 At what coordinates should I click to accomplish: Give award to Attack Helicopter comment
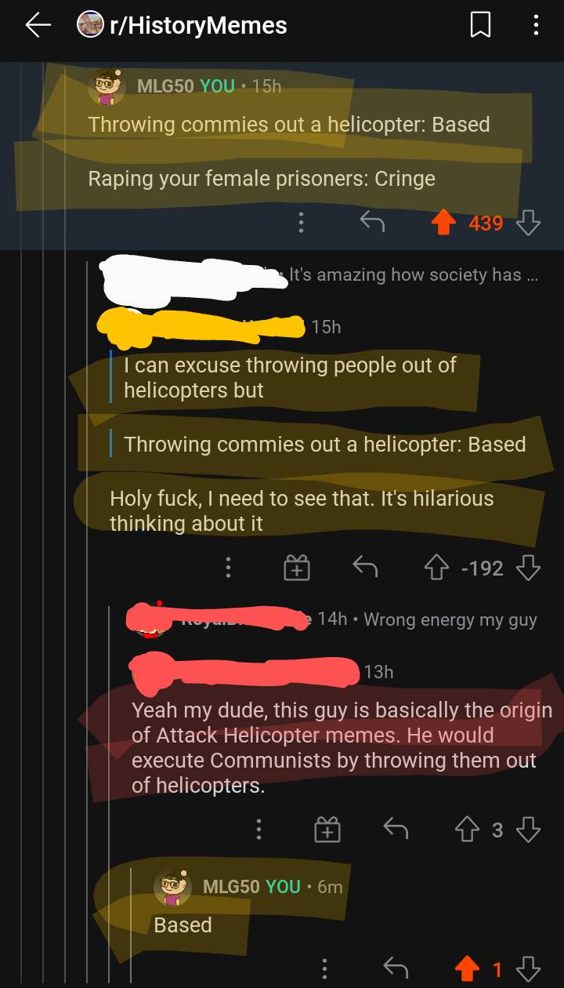[327, 830]
